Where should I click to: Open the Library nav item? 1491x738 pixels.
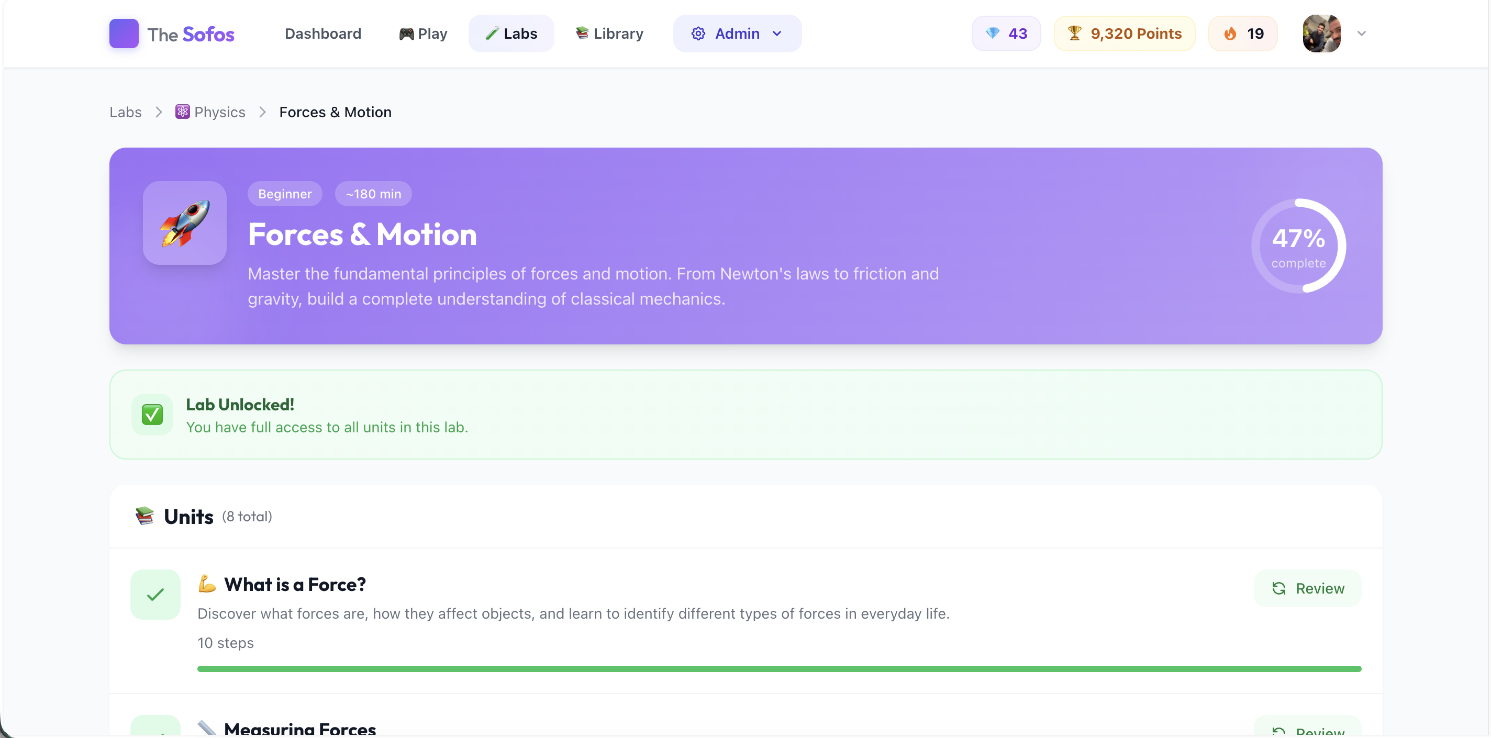pos(609,33)
